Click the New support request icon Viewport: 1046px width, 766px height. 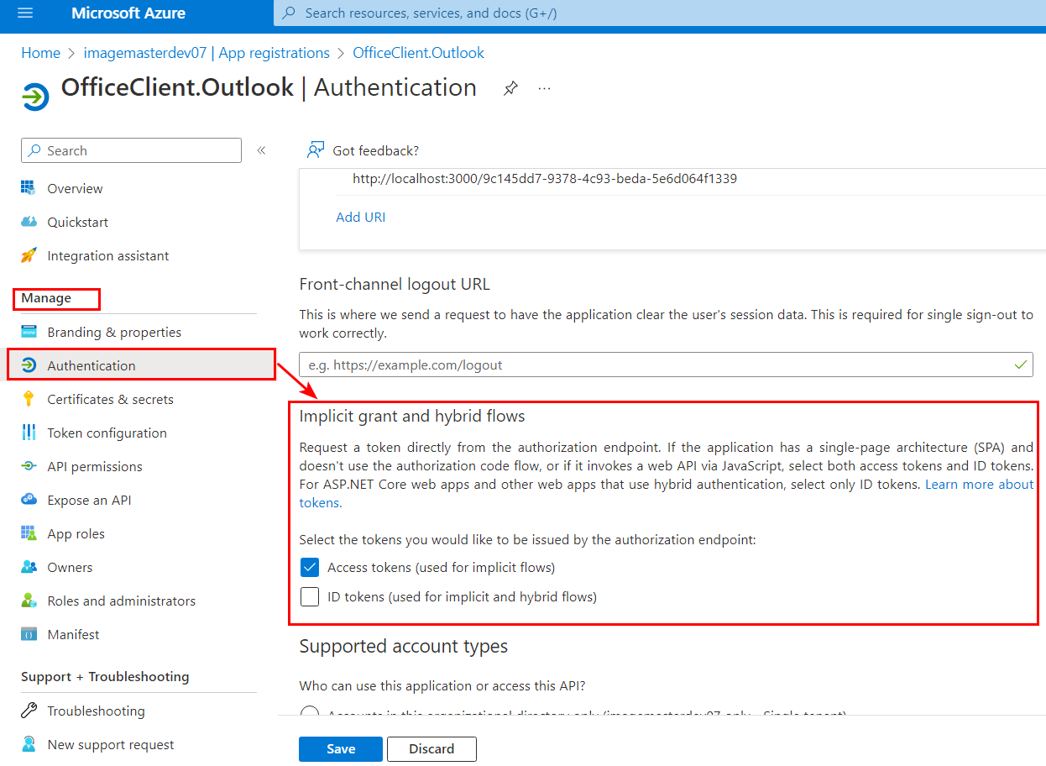29,744
